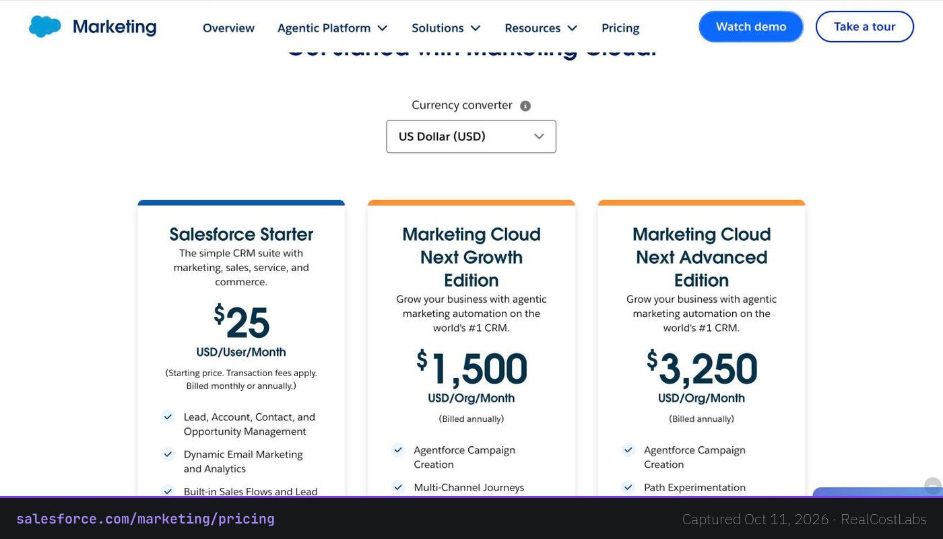Image resolution: width=943 pixels, height=539 pixels.
Task: Open the Pricing nav item
Action: tap(620, 28)
